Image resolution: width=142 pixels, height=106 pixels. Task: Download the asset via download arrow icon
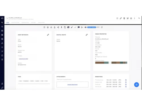(x=61, y=27)
